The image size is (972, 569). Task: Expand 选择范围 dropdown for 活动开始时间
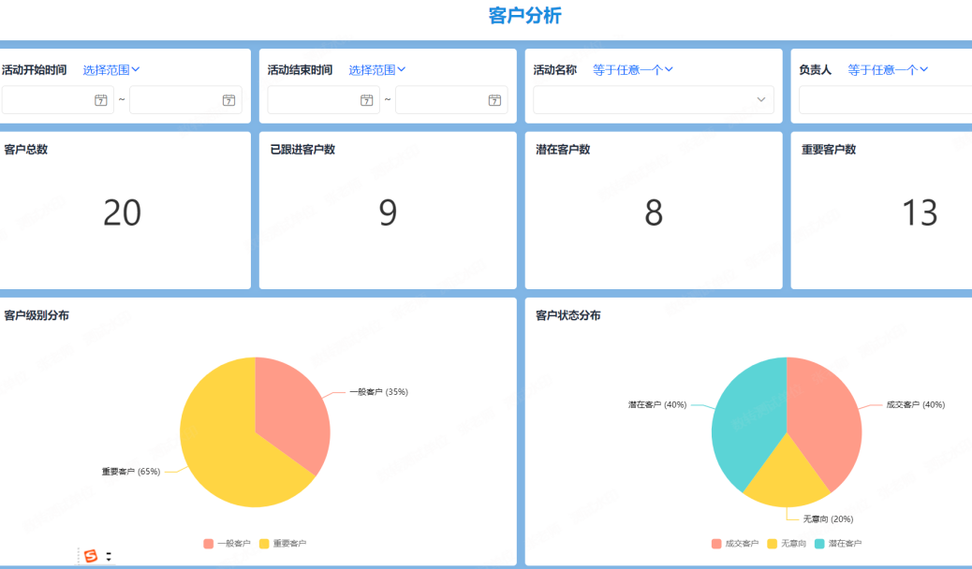click(111, 69)
